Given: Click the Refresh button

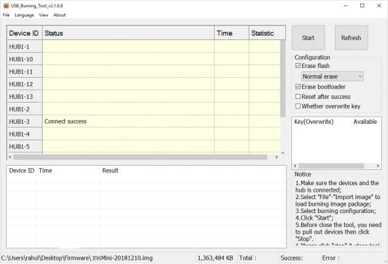Looking at the screenshot, I should click(x=351, y=38).
